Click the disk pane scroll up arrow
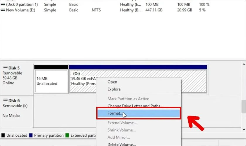The width and height of the screenshot is (246, 146). pyautogui.click(x=244, y=64)
